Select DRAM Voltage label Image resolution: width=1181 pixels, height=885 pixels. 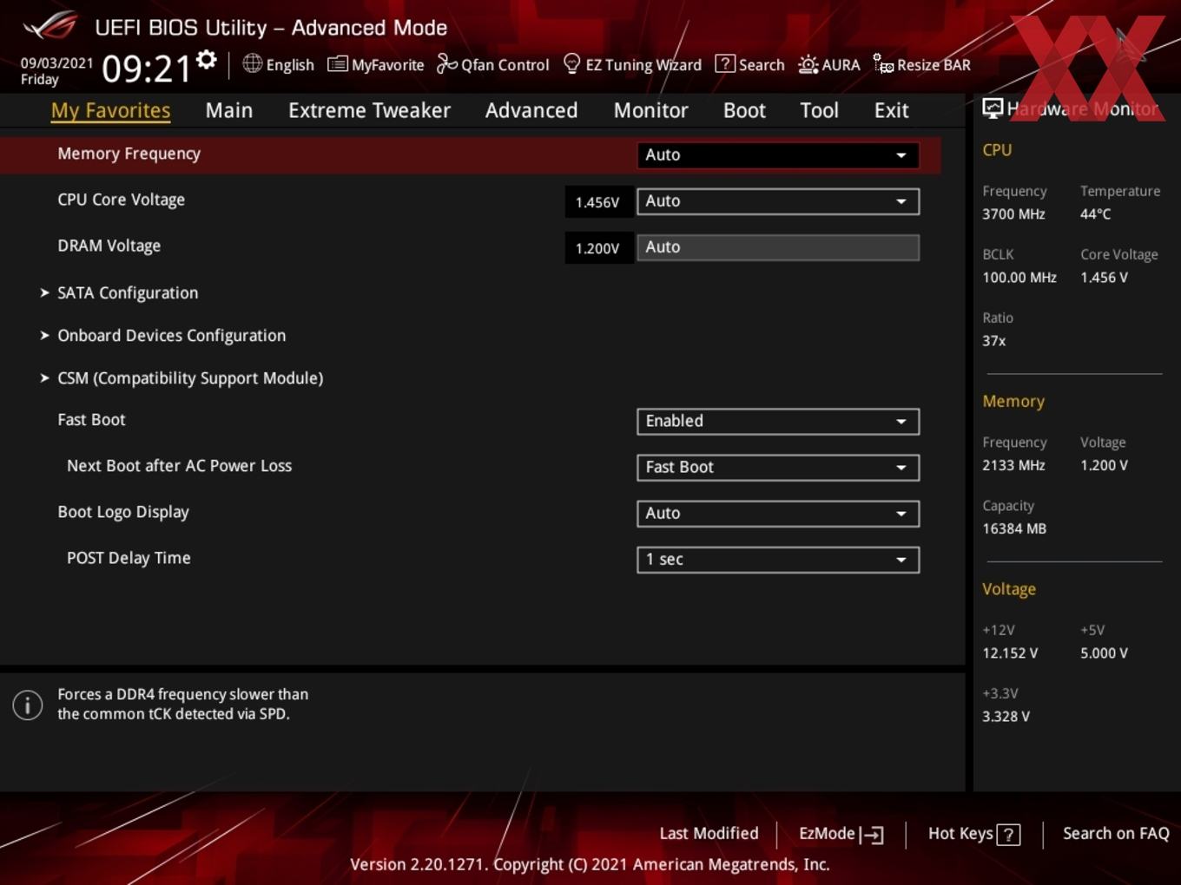[109, 246]
